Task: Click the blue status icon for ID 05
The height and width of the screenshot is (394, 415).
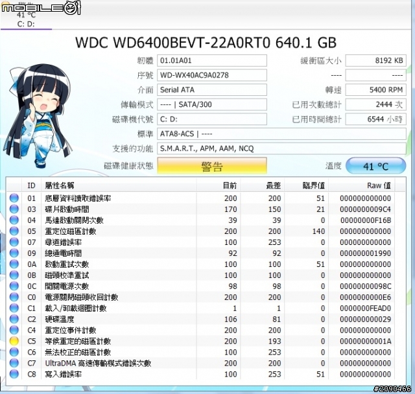Action: point(14,231)
